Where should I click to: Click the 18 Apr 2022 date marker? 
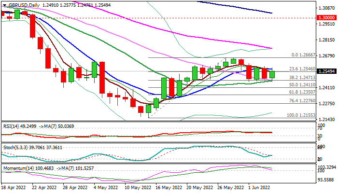point(14,188)
